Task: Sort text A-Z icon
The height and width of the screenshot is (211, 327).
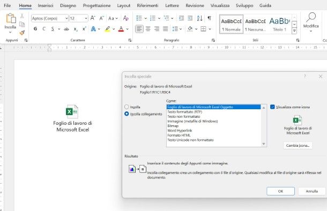Action: tap(199, 18)
